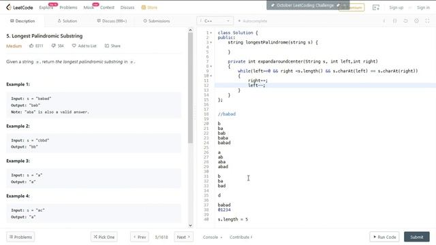436x245 pixels.
Task: Open the playground icon in header
Action: click(x=376, y=7)
